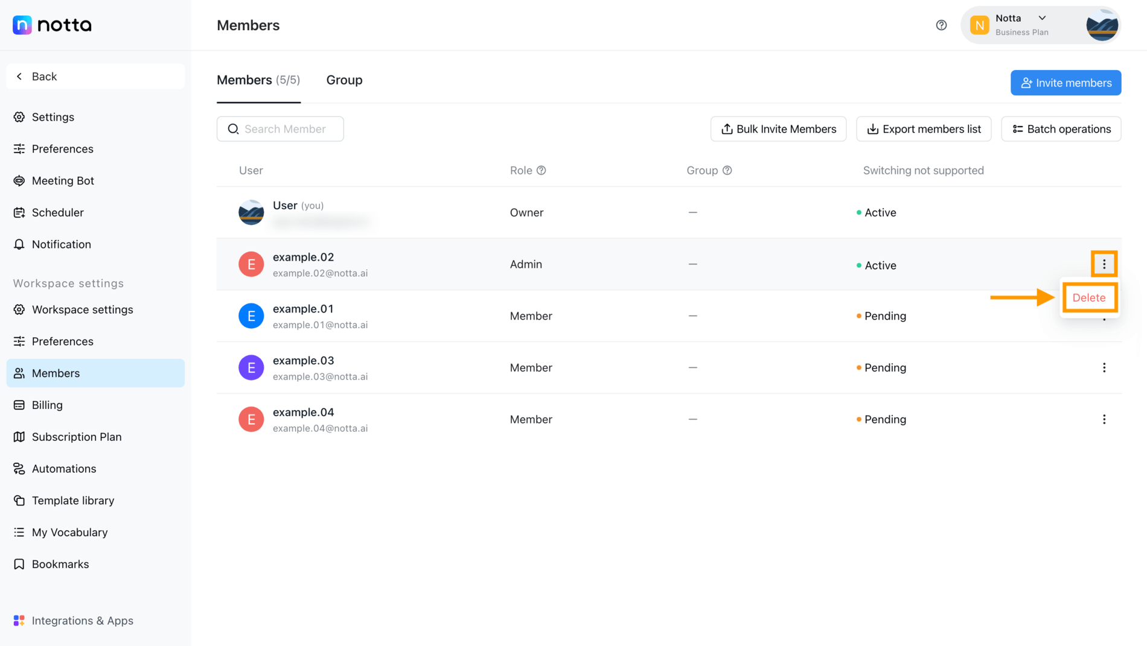Click the example.02@notta.ai email
Screen dimensions: 1147x646
(x=320, y=273)
